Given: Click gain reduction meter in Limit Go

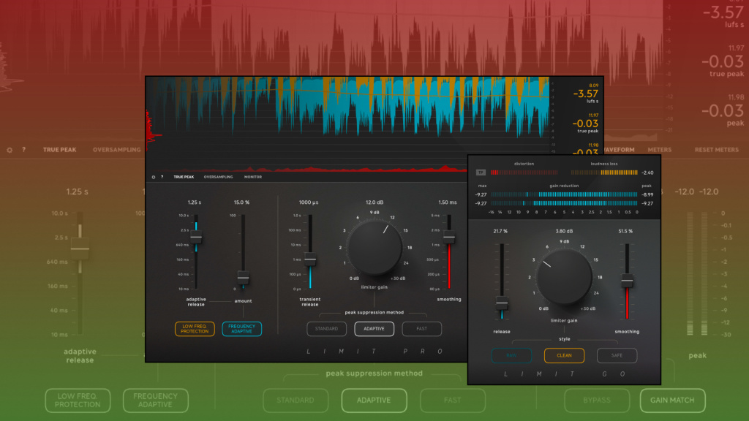Looking at the screenshot, I should (564, 199).
